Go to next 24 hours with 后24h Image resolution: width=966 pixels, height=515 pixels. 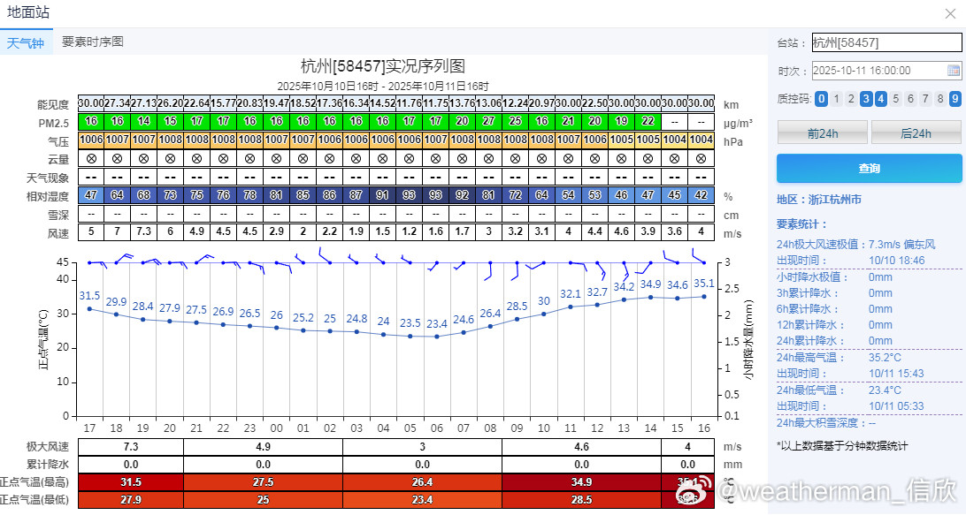point(916,133)
